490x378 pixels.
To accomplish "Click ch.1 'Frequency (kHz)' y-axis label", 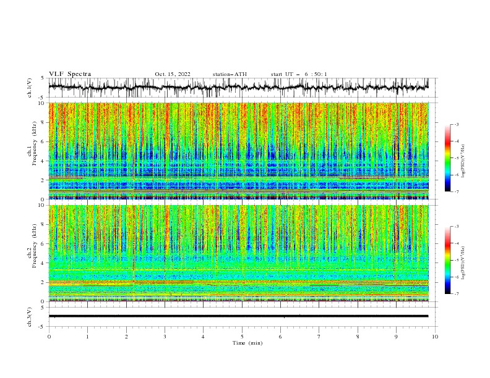I will 34,143.
